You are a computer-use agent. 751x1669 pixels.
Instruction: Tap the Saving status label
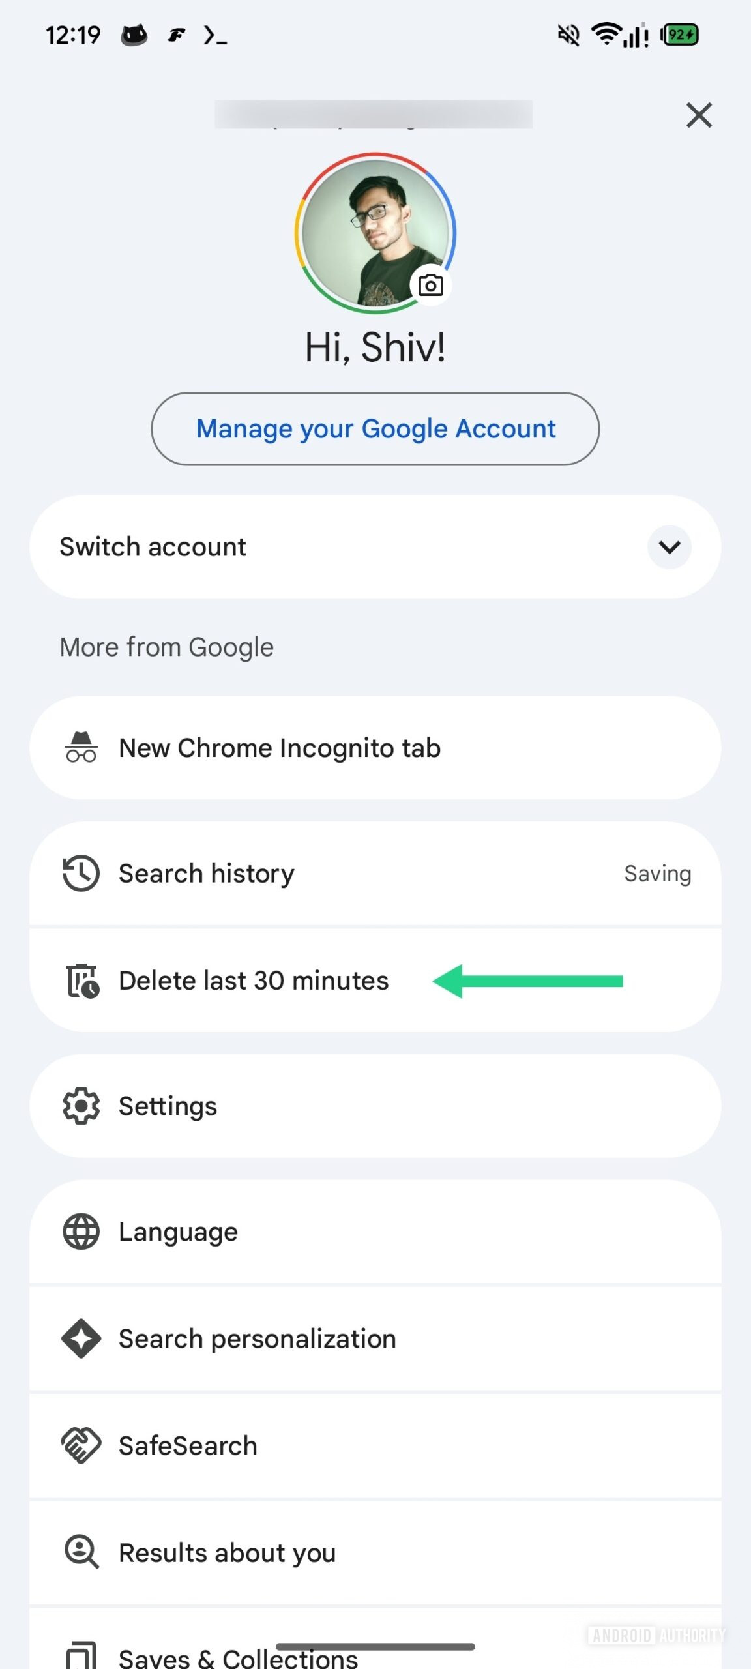(657, 874)
